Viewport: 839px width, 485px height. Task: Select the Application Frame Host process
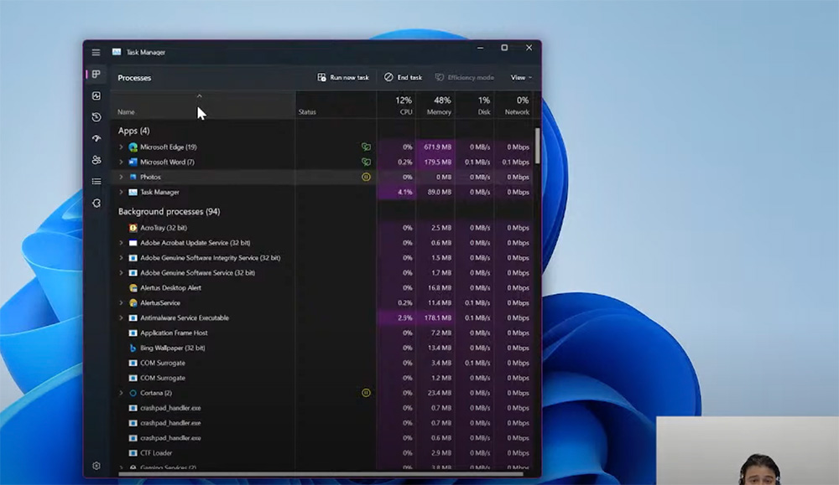(322, 333)
